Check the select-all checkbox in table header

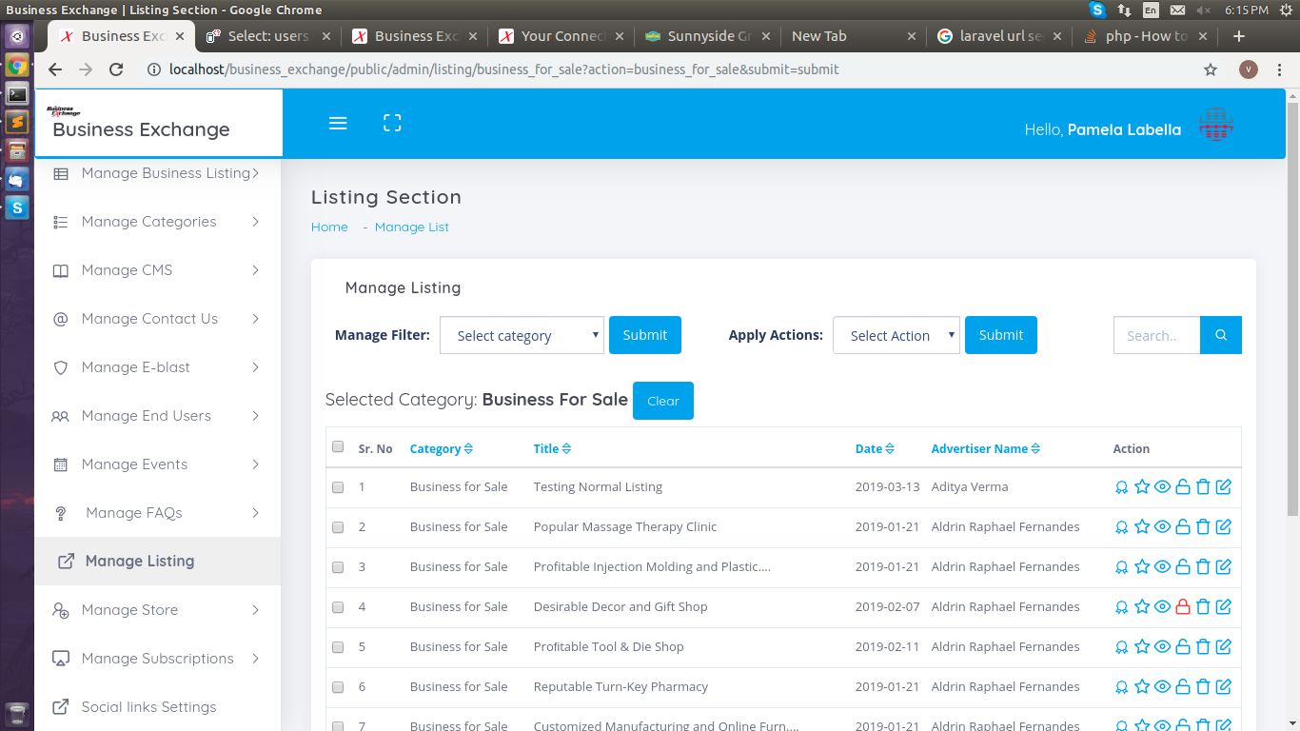click(338, 447)
